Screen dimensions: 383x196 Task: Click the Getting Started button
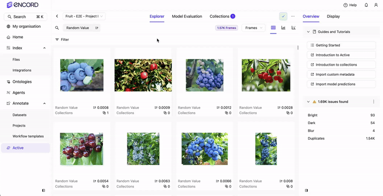tap(341, 45)
